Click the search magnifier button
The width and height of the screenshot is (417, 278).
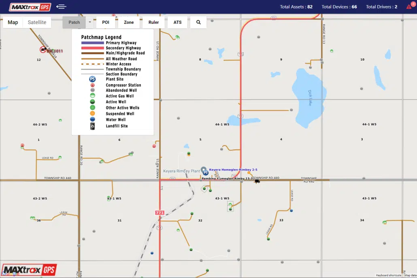(198, 22)
